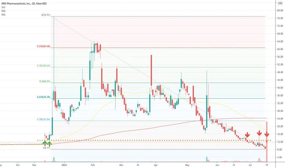
Task: Click the 28.00 price axis label
Action: pyautogui.click(x=280, y=111)
